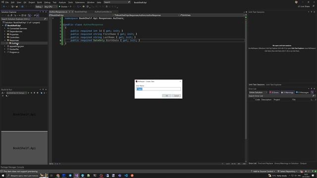Open the Errors/Warnings in Solution tab

(x=286, y=164)
